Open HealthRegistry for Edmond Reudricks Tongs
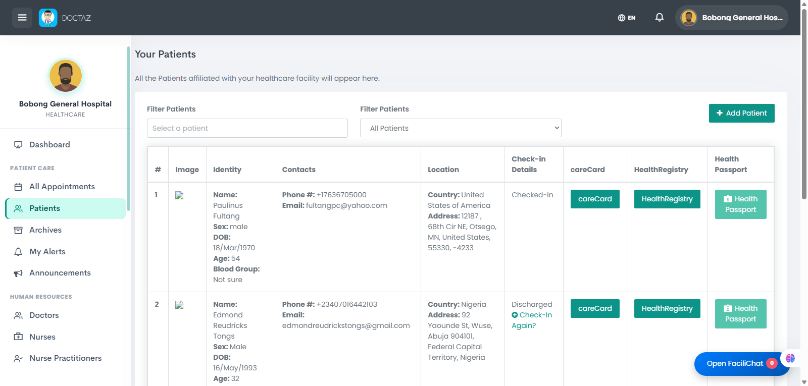 coord(667,308)
